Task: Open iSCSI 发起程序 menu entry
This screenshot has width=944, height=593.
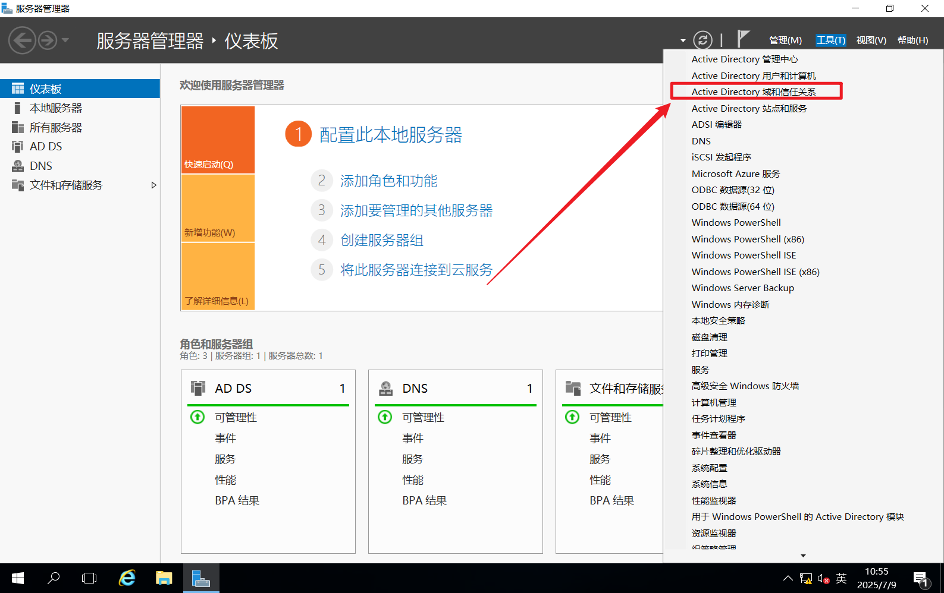Action: [x=722, y=157]
